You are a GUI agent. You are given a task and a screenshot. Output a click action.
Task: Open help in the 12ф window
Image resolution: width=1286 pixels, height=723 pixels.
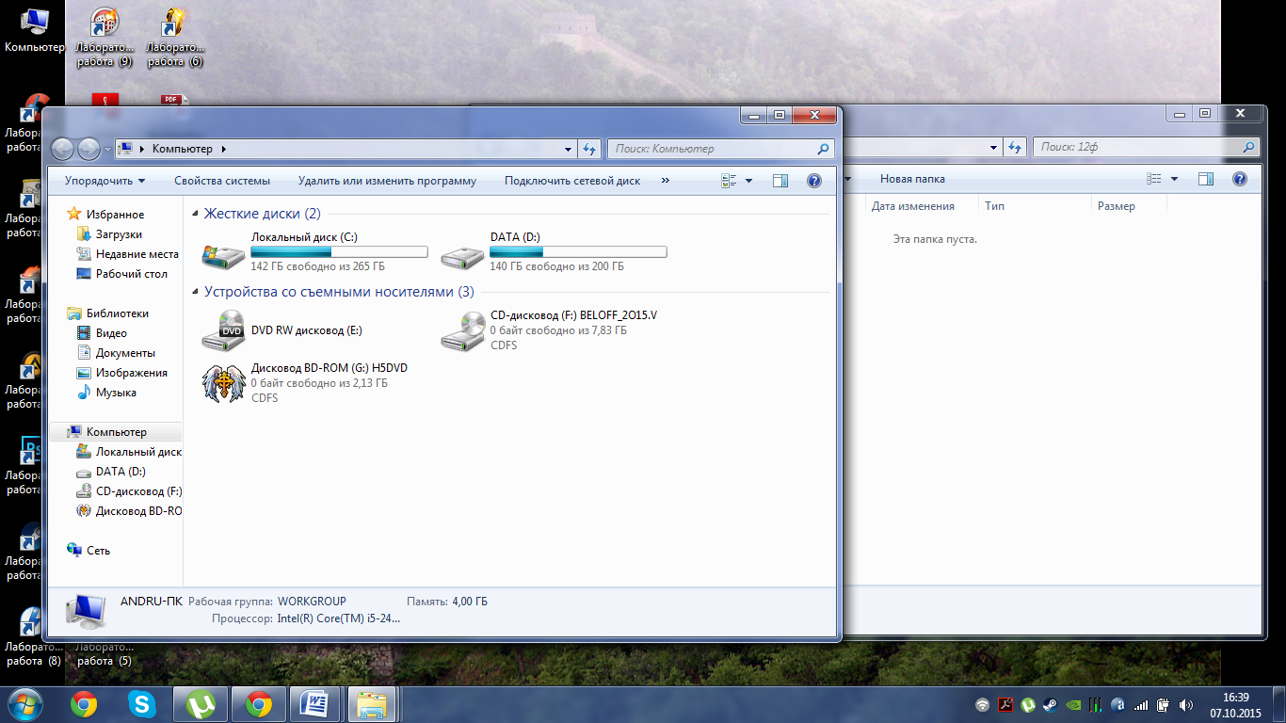pyautogui.click(x=1240, y=179)
